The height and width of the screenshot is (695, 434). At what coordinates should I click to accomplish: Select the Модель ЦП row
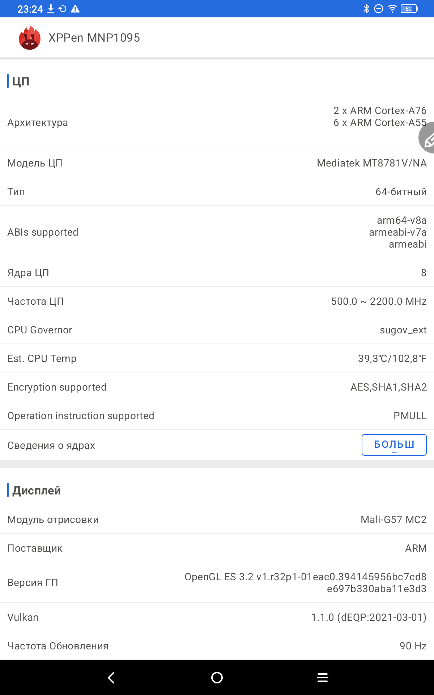tap(217, 163)
